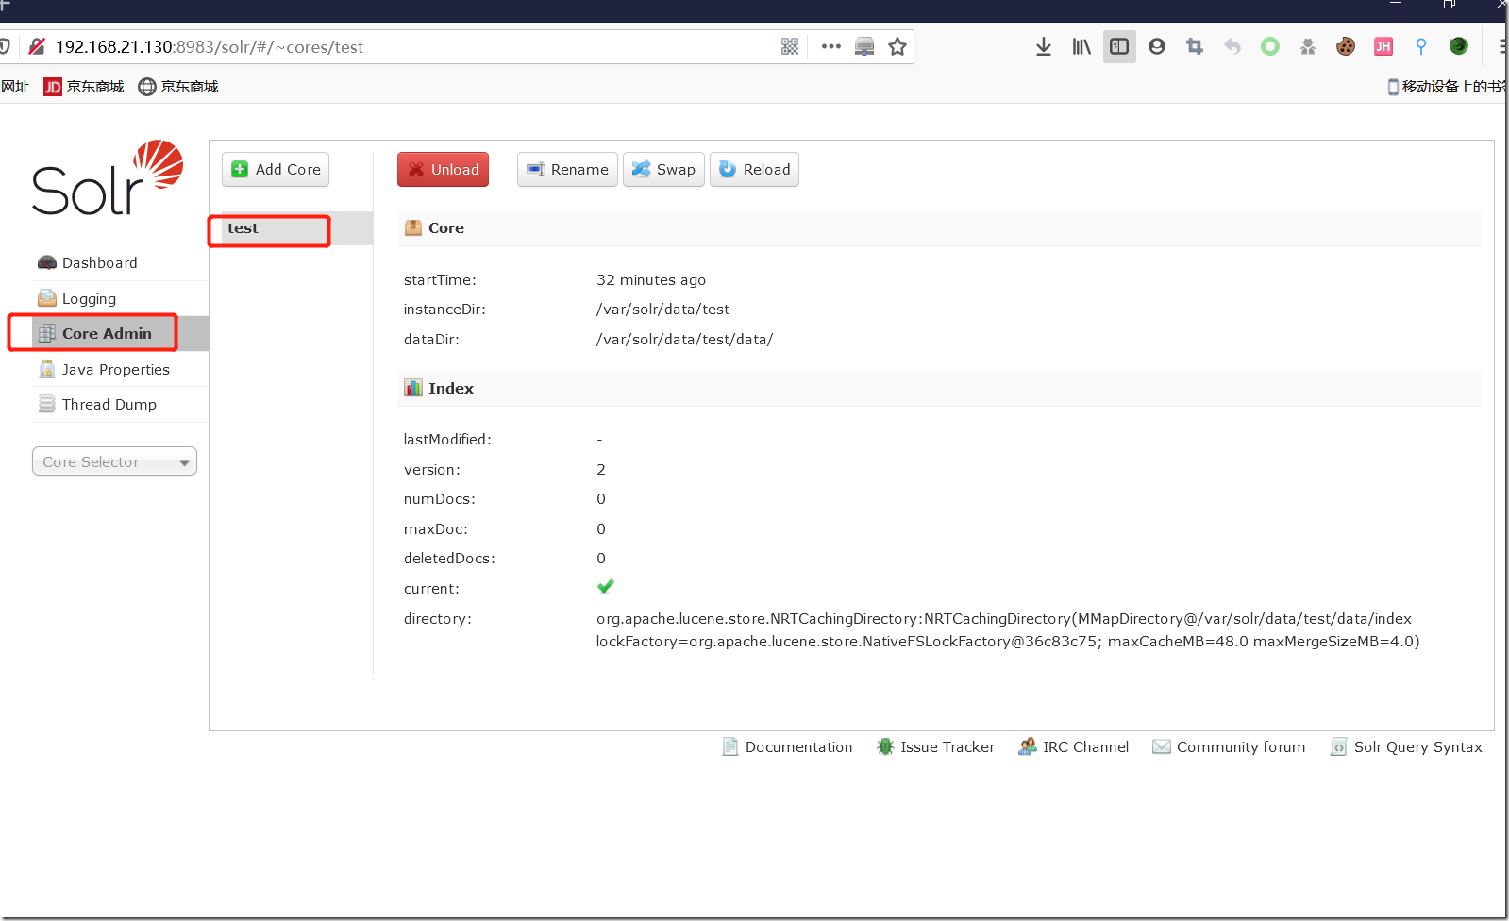Bookmark this page with the star icon

point(897,46)
